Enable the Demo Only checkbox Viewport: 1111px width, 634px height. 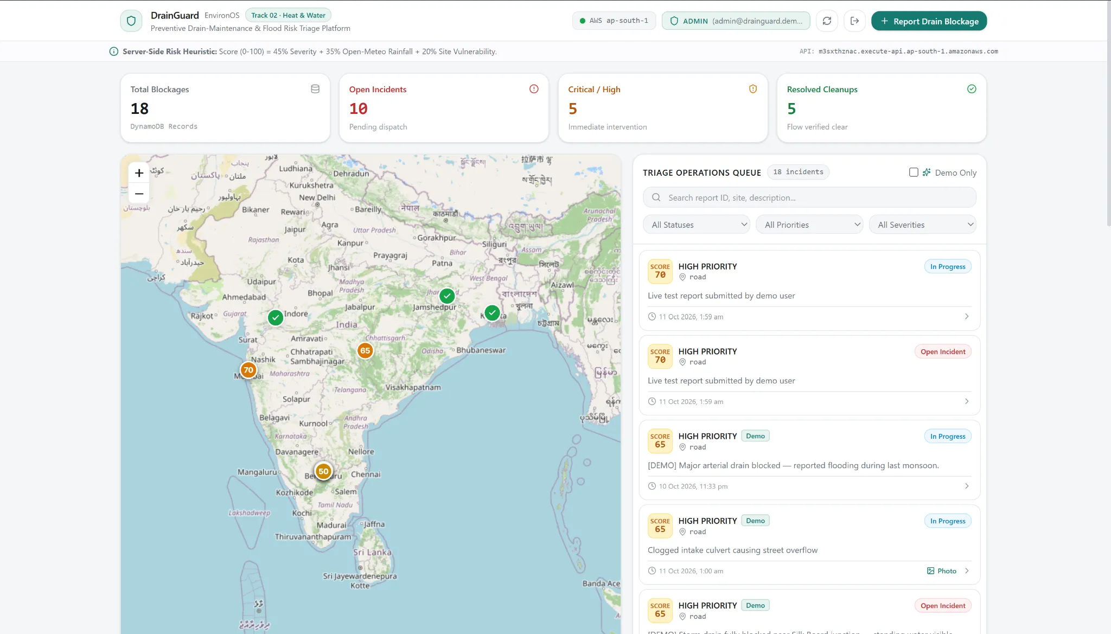click(x=914, y=172)
